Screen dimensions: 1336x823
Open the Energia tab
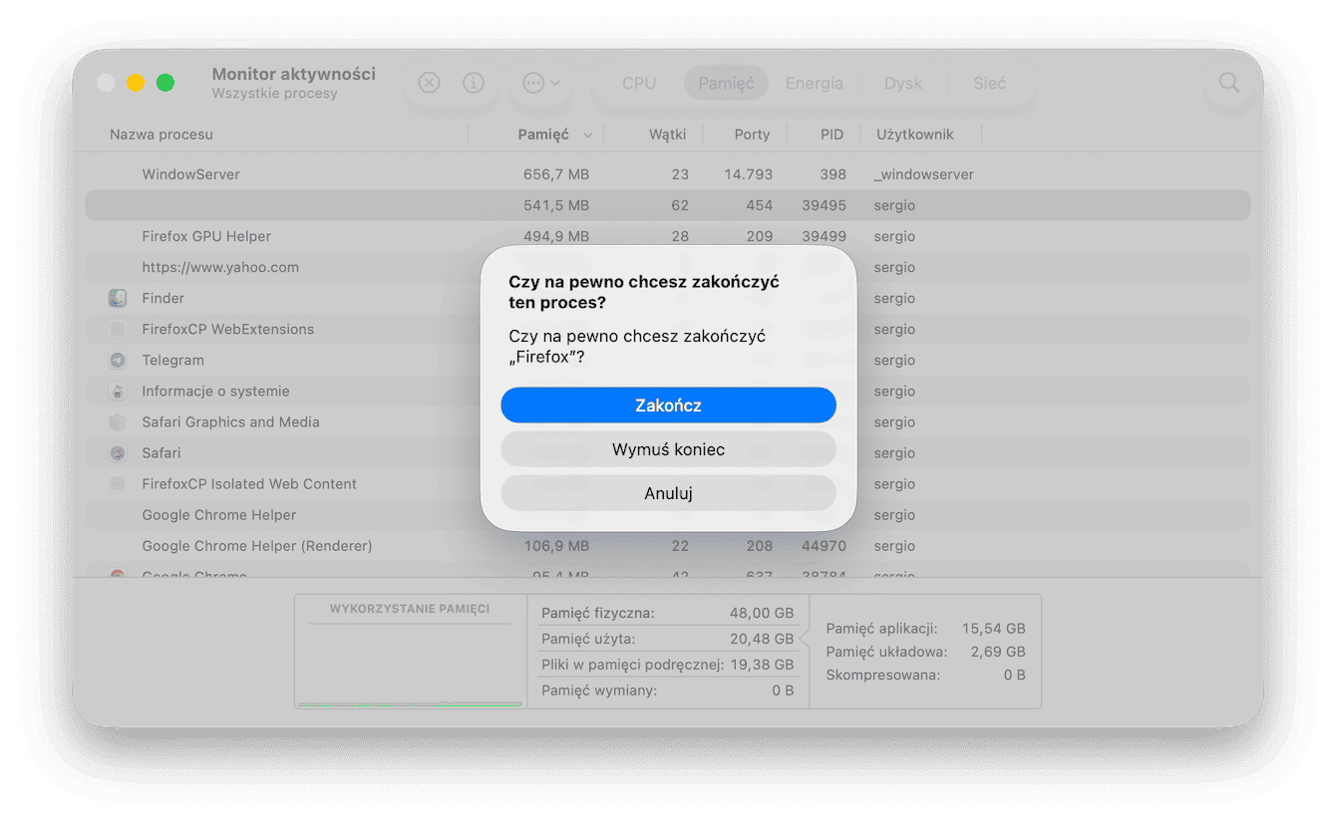[815, 84]
